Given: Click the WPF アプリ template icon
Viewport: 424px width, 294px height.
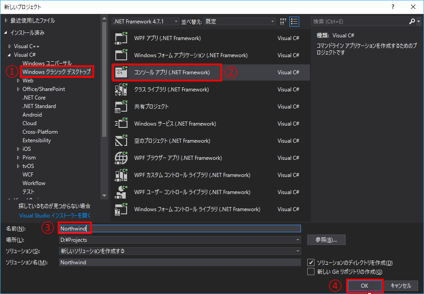Looking at the screenshot, I should tap(121, 38).
